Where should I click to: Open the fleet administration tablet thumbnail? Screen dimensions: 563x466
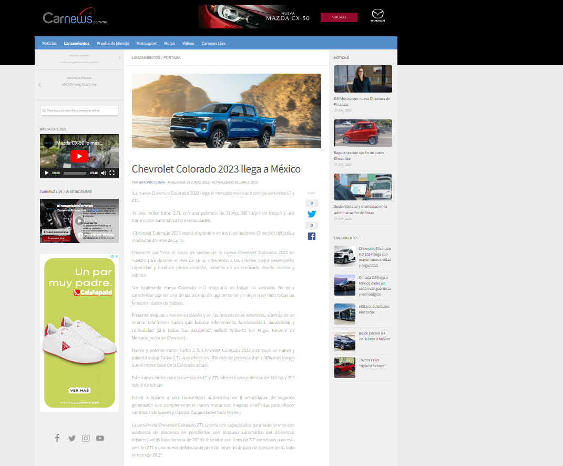tap(363, 187)
